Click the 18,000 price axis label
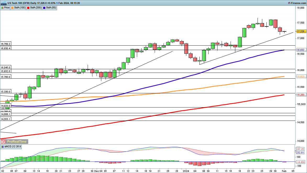The width and height of the screenshot is (307, 173). pyautogui.click(x=301, y=8)
